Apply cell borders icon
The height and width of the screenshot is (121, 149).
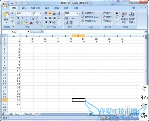click(x=18, y=23)
